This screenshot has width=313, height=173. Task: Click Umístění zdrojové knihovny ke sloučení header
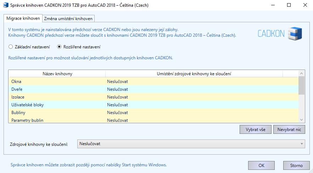194,74
